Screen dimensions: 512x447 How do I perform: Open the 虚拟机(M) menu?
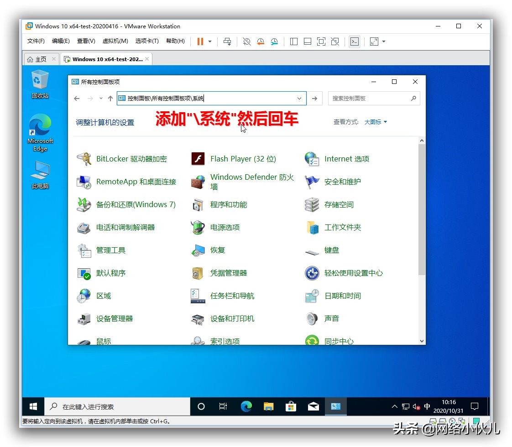click(115, 40)
